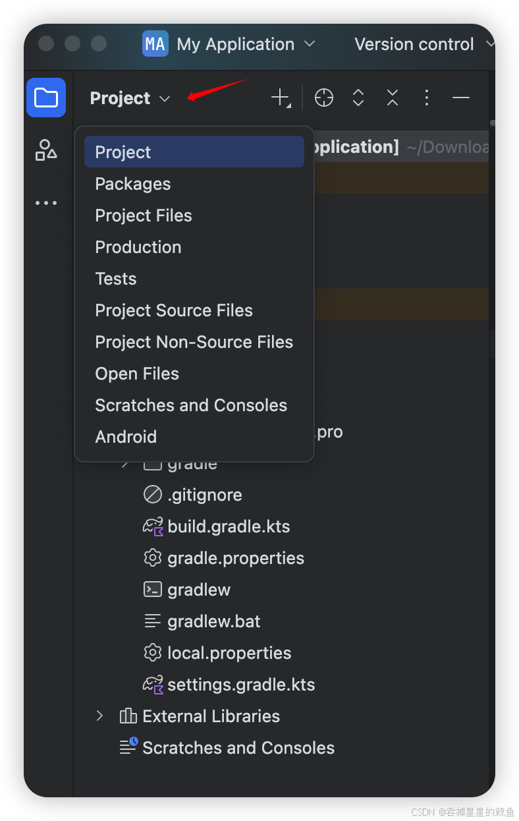Click the Scratches and Consoles tree node
519x821 pixels.
click(x=238, y=748)
